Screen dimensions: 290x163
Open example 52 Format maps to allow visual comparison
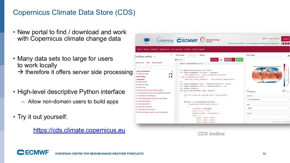coord(152,112)
